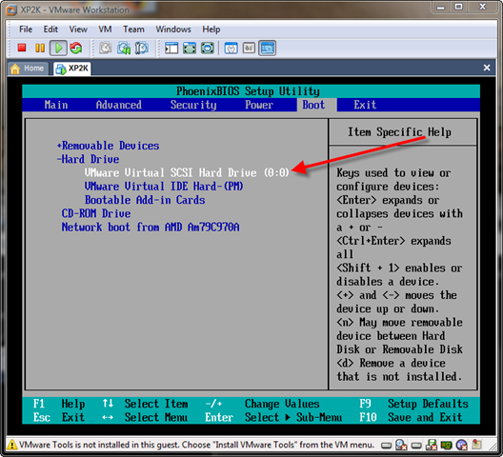The image size is (503, 457).
Task: Click the green network adapter status icon
Action: tap(446, 445)
